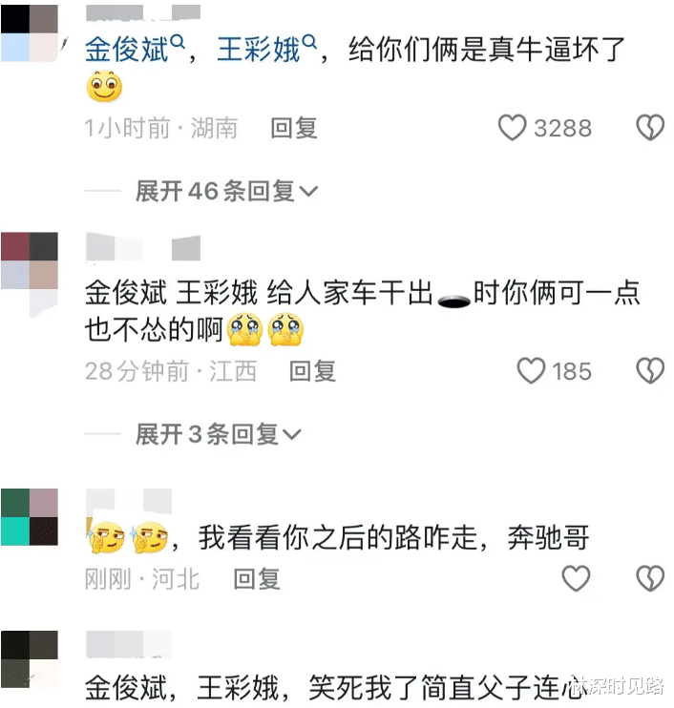Open blue search link 王彩娥
The height and width of the screenshot is (708, 674).
point(259,50)
